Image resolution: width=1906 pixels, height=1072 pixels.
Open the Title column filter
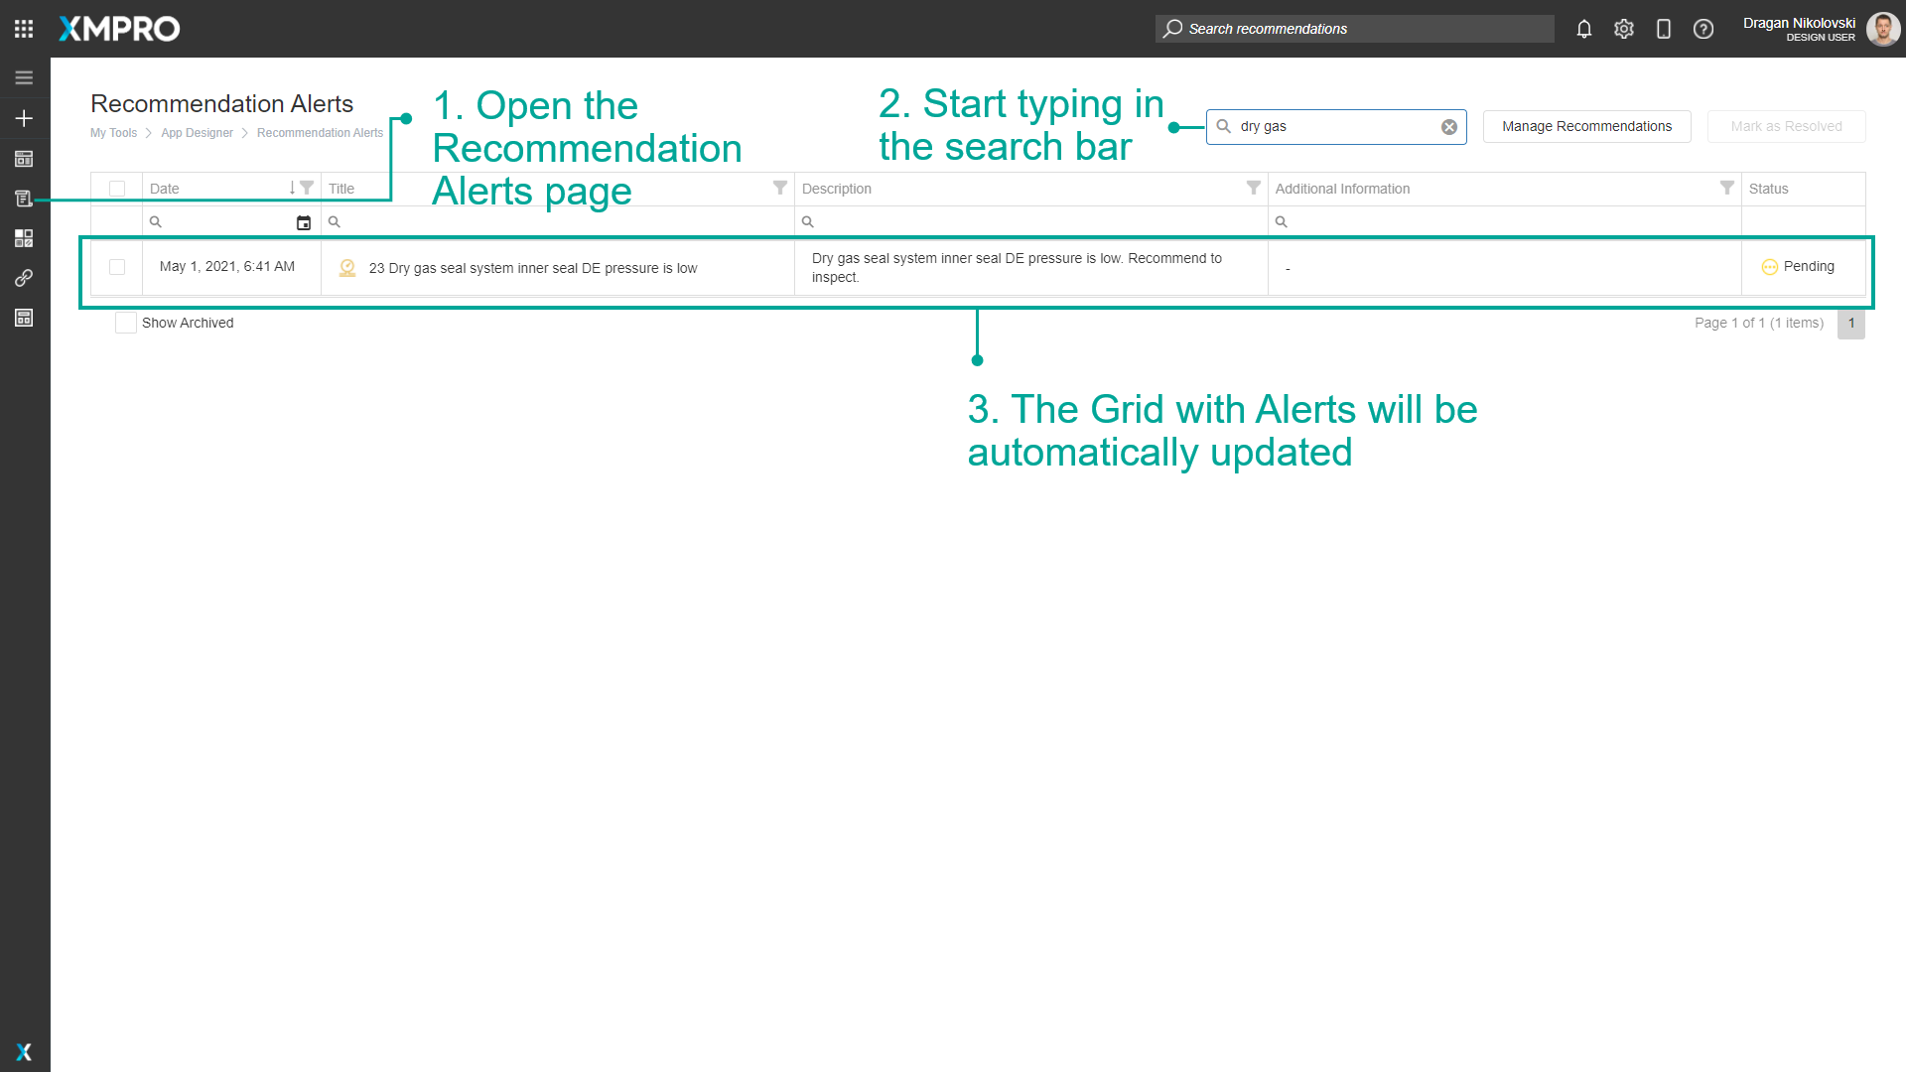click(x=780, y=188)
